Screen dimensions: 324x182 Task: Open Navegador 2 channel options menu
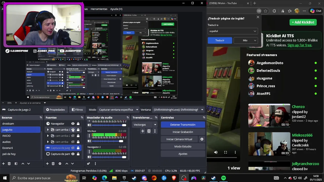pos(89,152)
